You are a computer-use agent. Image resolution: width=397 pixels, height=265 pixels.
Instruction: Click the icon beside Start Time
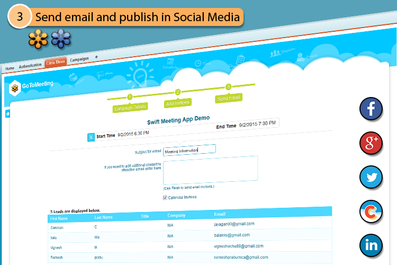91,137
